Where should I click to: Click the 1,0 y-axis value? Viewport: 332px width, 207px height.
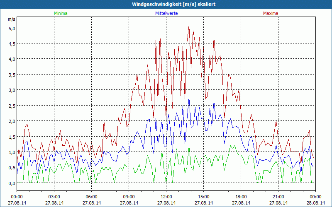coord(12,152)
